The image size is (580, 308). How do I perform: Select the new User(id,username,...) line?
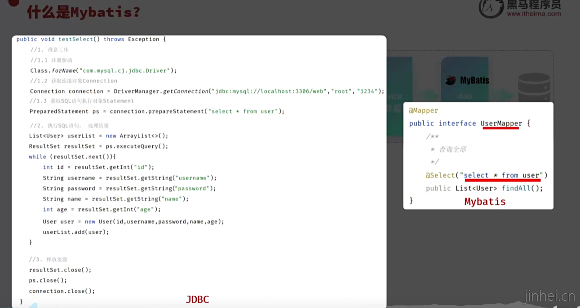pos(133,221)
